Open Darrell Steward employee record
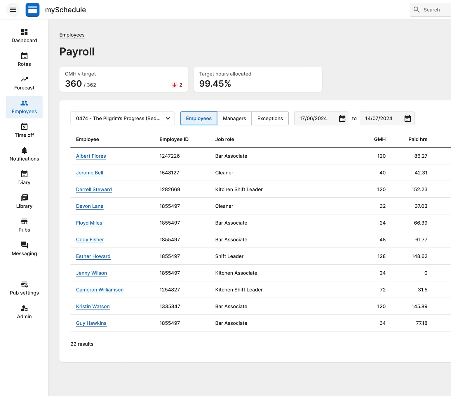This screenshot has width=451, height=396. [x=94, y=189]
